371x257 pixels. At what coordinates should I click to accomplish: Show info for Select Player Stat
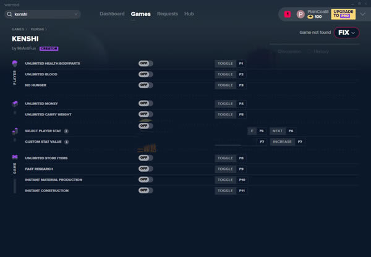pos(66,131)
